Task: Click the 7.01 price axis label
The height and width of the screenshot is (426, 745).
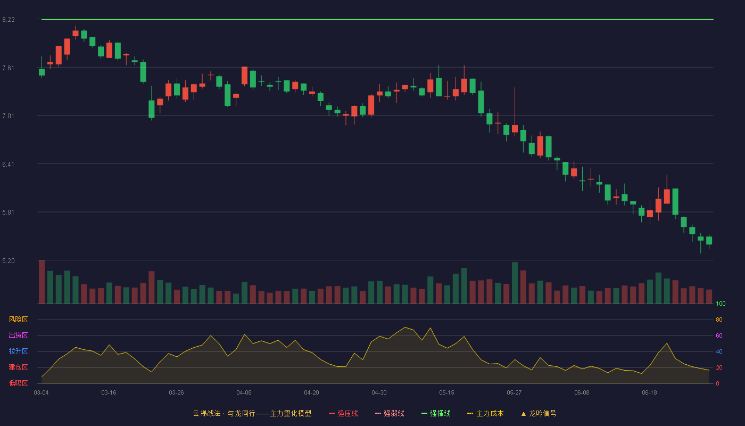Action: click(9, 116)
